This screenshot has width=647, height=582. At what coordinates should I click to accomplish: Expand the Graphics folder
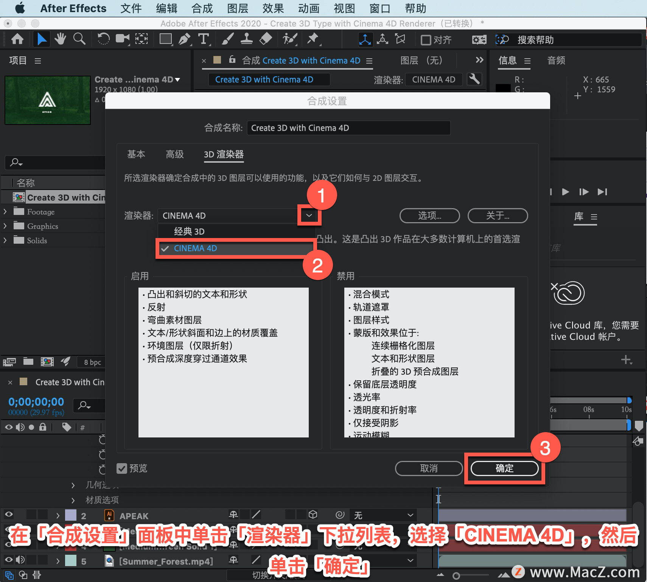[5, 226]
